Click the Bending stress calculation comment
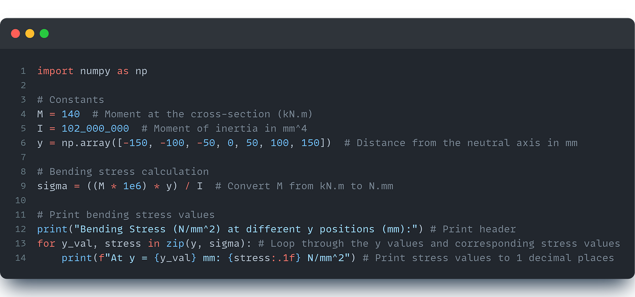Viewport: 635px width, 297px height. click(x=123, y=171)
